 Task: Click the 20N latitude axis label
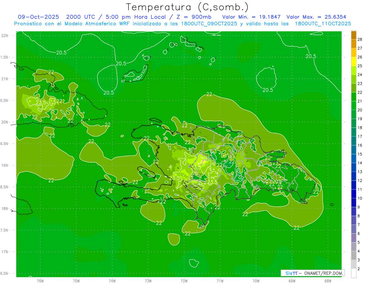click(x=5, y=122)
